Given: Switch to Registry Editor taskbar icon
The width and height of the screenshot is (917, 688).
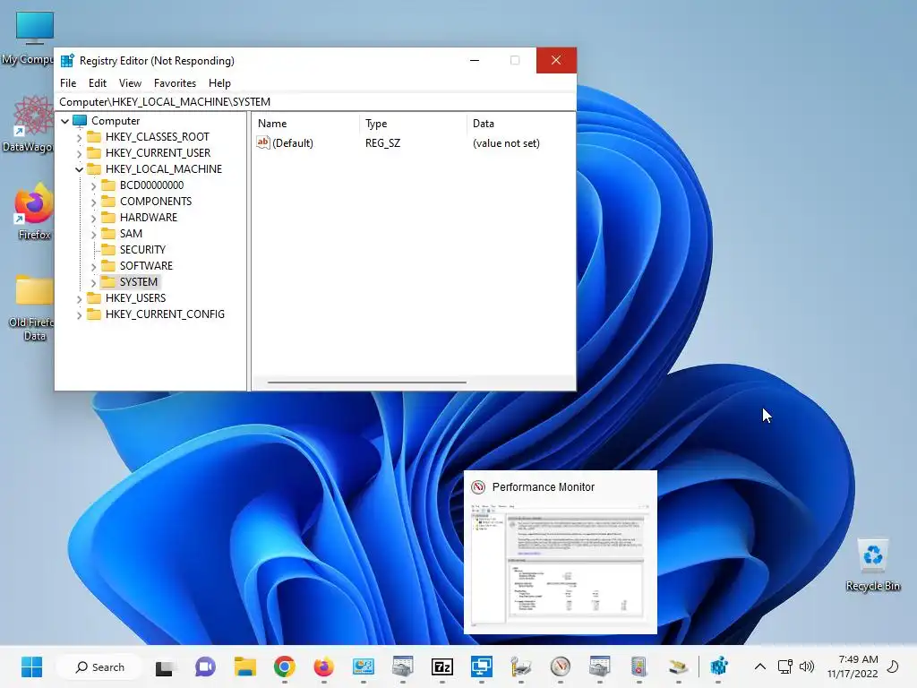Looking at the screenshot, I should (x=718, y=666).
